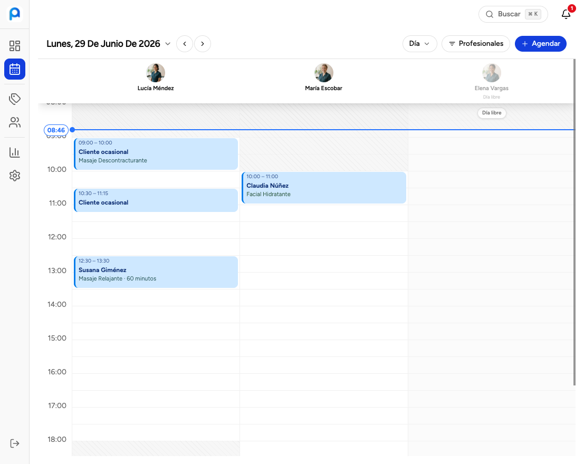Screen dimensions: 584x464
Task: Open Susana Giménez appointment
Action: (x=156, y=272)
